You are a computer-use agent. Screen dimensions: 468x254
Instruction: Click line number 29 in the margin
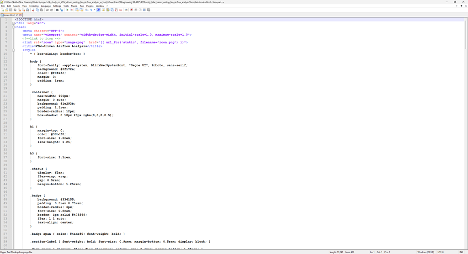(x=5, y=127)
